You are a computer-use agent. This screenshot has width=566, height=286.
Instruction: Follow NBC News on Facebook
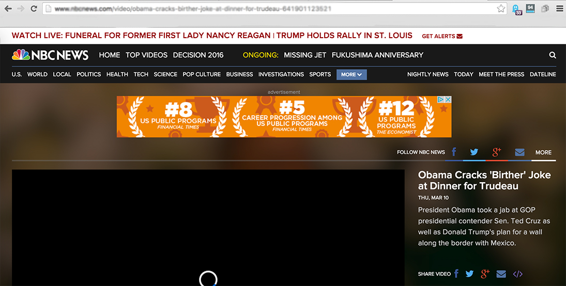point(454,152)
